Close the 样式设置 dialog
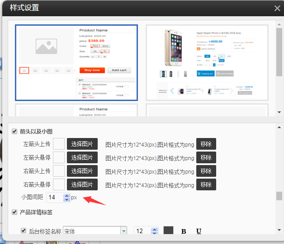284x244 pixels. (x=277, y=8)
